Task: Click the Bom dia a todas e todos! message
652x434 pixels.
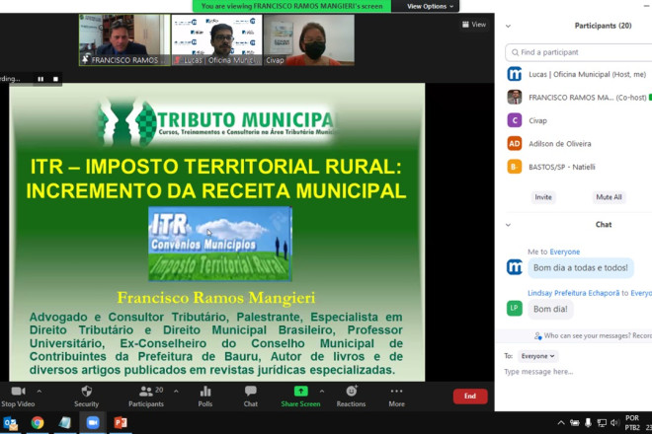Action: tap(581, 268)
